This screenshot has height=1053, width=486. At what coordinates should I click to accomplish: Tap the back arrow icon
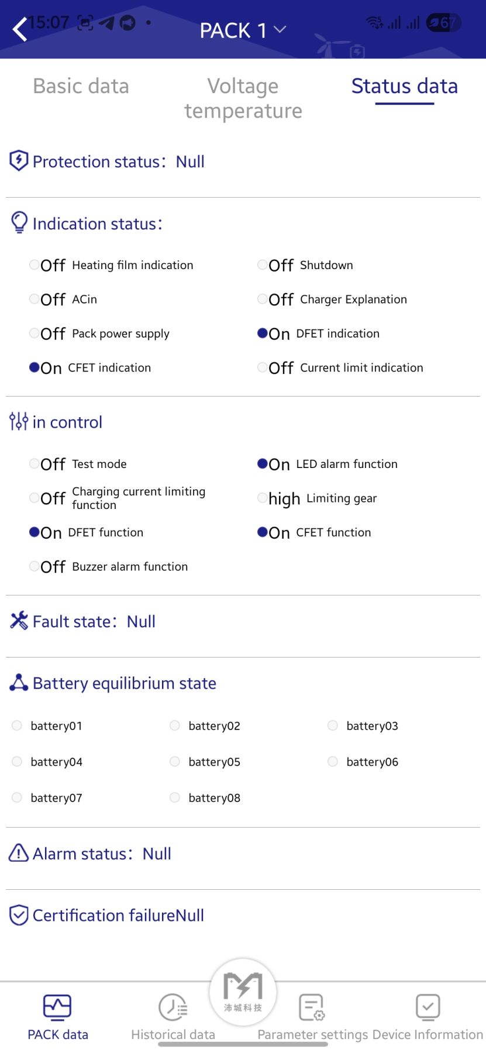click(20, 29)
